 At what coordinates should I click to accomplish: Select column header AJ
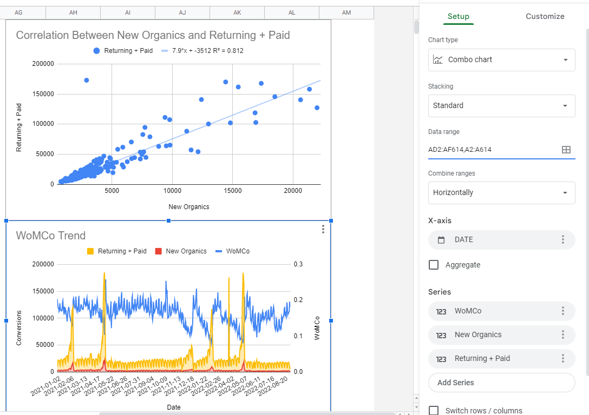[x=182, y=12]
